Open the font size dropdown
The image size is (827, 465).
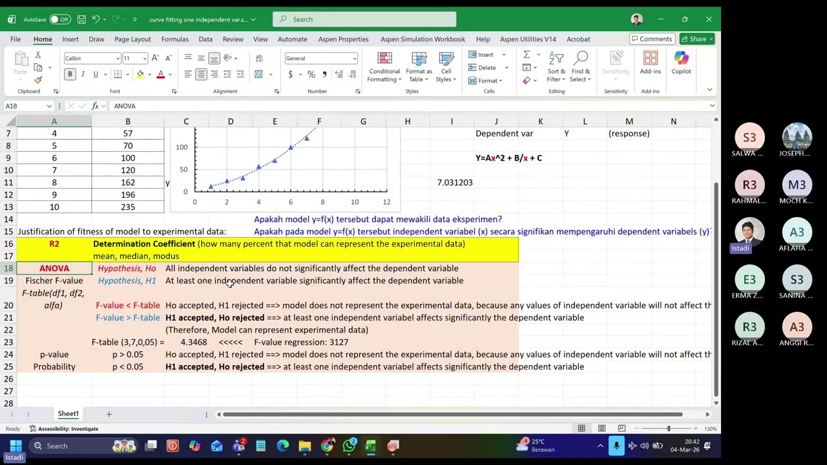[x=144, y=58]
